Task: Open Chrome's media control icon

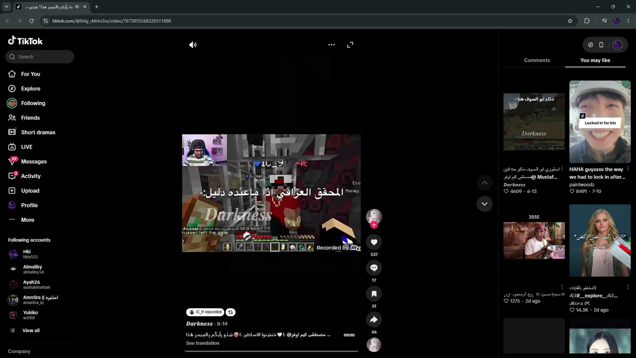Action: (x=604, y=21)
